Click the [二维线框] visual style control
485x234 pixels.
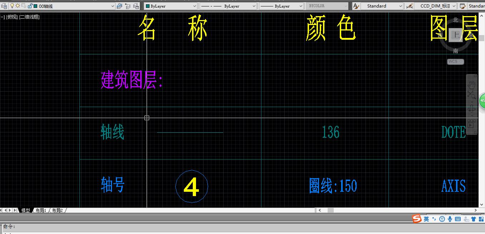pyautogui.click(x=29, y=17)
